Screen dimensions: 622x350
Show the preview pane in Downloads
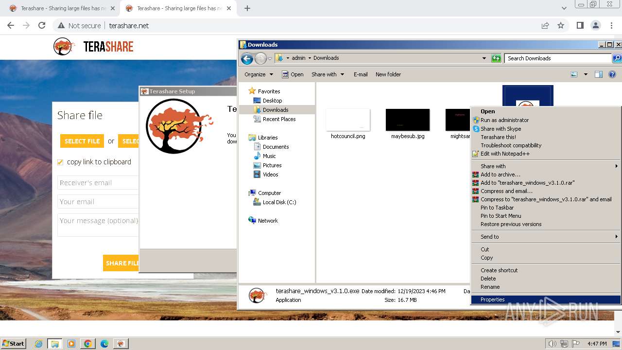click(599, 74)
